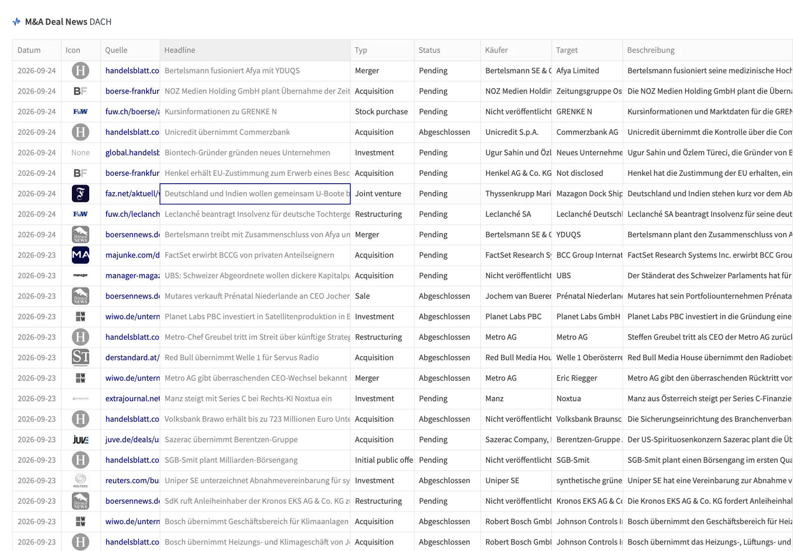Click FuW icon in GRENKE N row

[80, 112]
